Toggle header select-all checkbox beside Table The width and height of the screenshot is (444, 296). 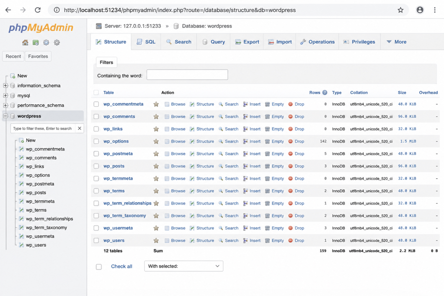tap(96, 92)
